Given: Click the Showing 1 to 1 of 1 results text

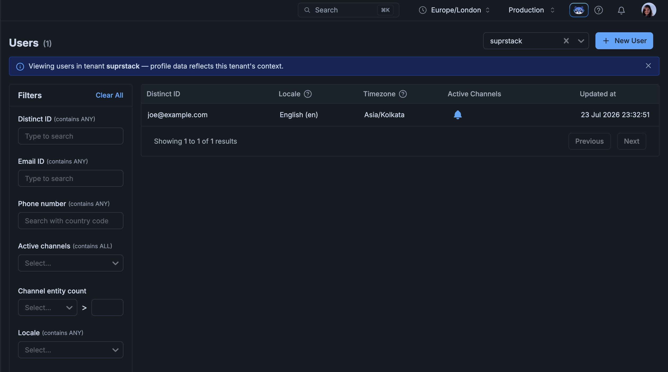Looking at the screenshot, I should [195, 141].
